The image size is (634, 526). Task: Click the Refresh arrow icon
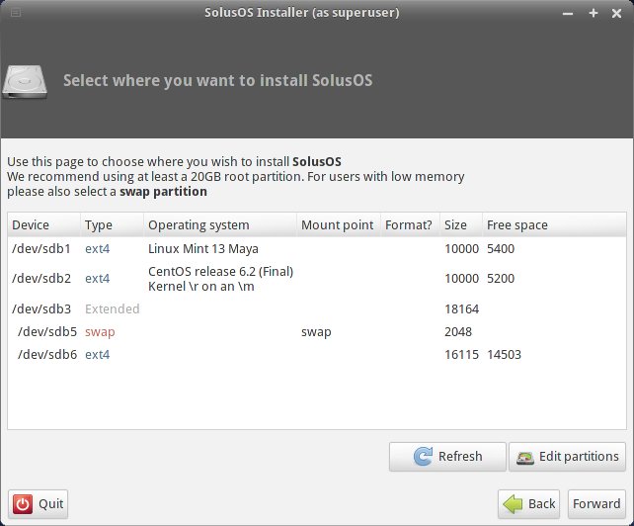tap(422, 457)
